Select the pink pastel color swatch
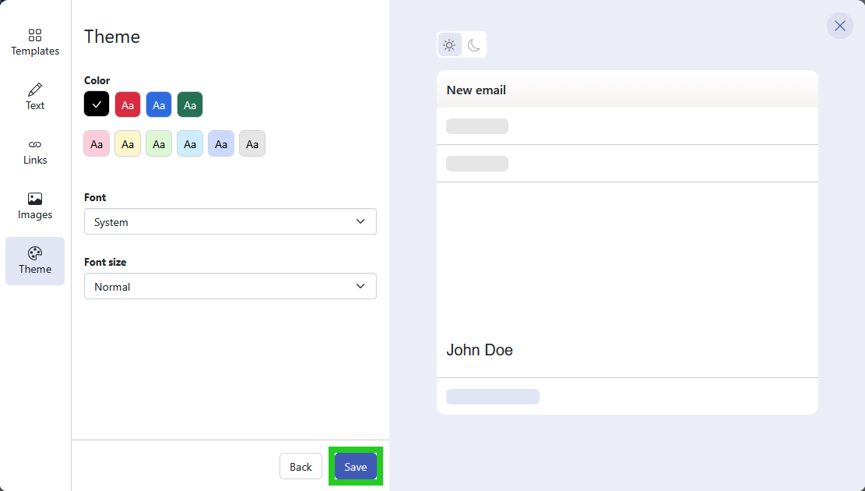This screenshot has height=491, width=865. pyautogui.click(x=96, y=143)
